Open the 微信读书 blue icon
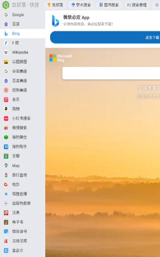The width and height of the screenshot is (160, 257). (x=6, y=231)
